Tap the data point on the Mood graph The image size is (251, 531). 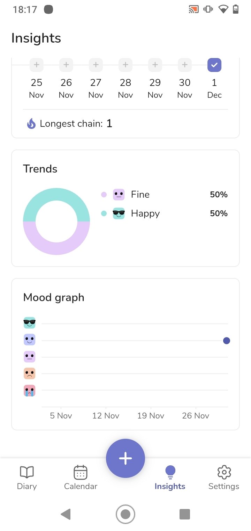pos(227,341)
